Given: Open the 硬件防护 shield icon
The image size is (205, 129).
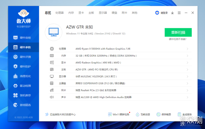Looking at the screenshot, I should point(16,67).
